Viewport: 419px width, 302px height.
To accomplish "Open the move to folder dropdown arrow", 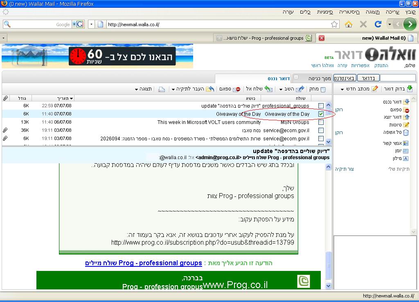I will tap(173, 90).
